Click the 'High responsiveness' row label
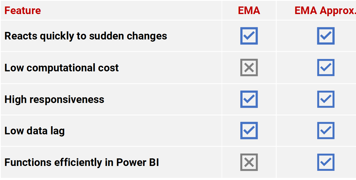356x180 pixels. (x=54, y=99)
